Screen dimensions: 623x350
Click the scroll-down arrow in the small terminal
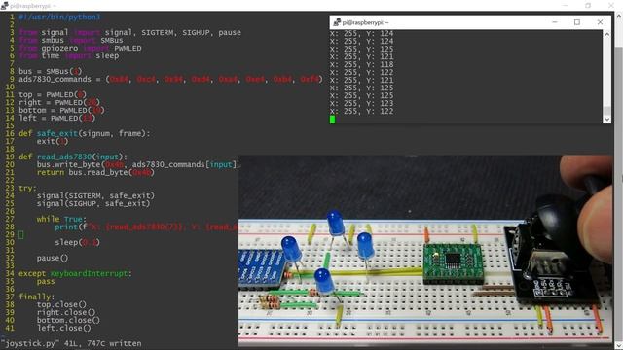pyautogui.click(x=606, y=119)
